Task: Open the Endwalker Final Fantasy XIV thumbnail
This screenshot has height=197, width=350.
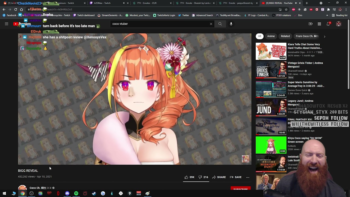Action: [x=271, y=126]
